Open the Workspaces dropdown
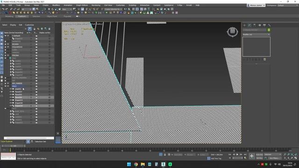 [x=288, y=5]
